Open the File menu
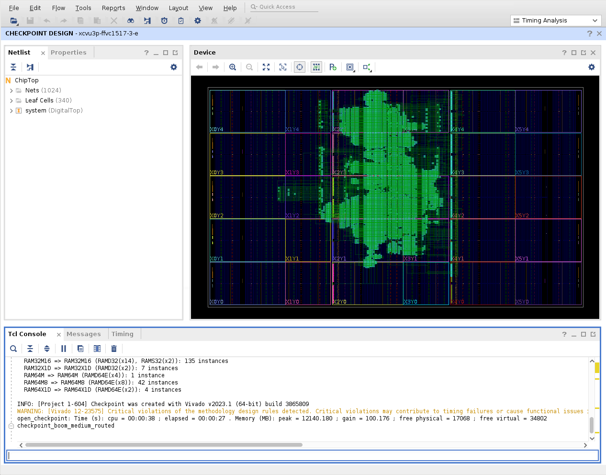The width and height of the screenshot is (606, 475). [x=14, y=8]
